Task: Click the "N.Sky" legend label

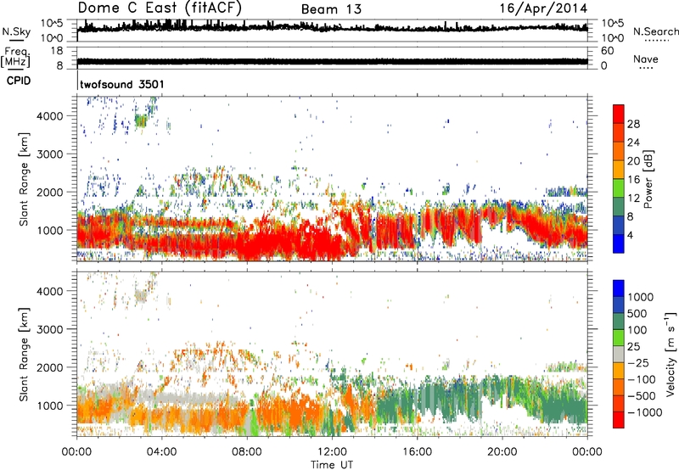Action: 16,31
